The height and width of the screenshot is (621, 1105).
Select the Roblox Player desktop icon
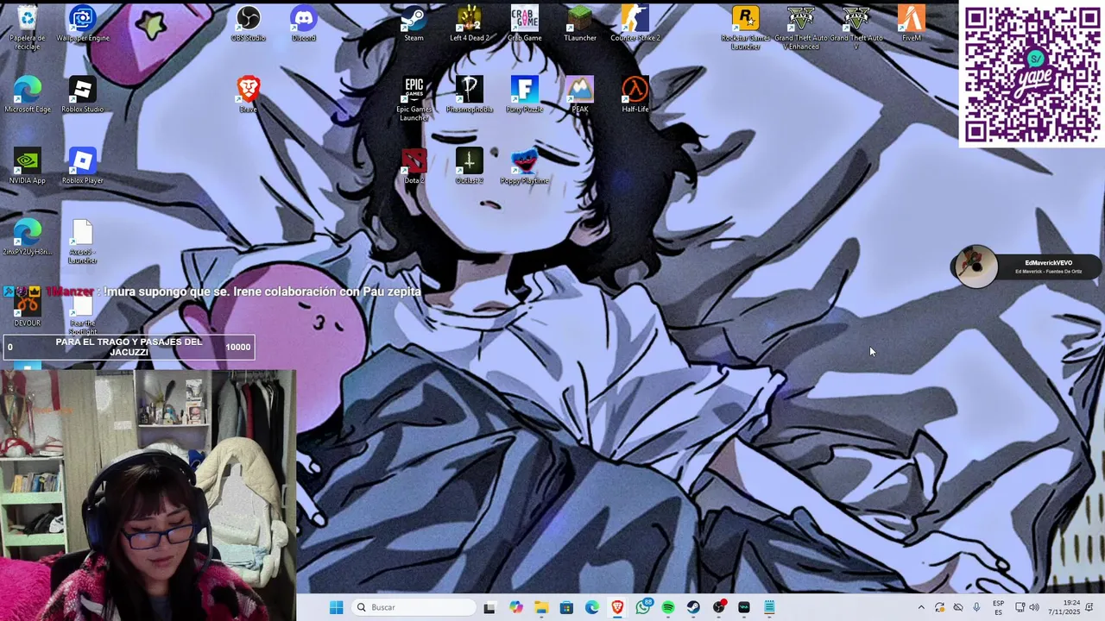(83, 166)
